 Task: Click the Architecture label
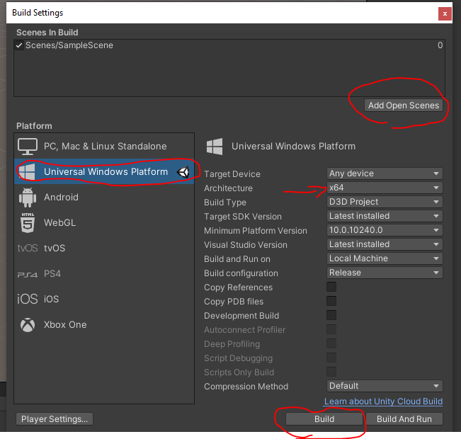click(228, 188)
